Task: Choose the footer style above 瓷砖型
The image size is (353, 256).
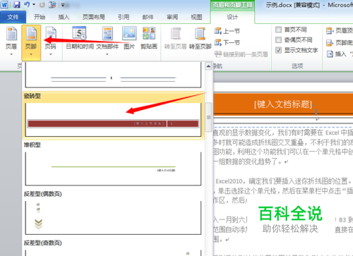Action: pos(113,75)
